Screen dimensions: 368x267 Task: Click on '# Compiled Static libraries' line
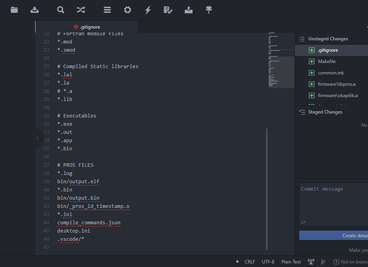[x=98, y=67]
